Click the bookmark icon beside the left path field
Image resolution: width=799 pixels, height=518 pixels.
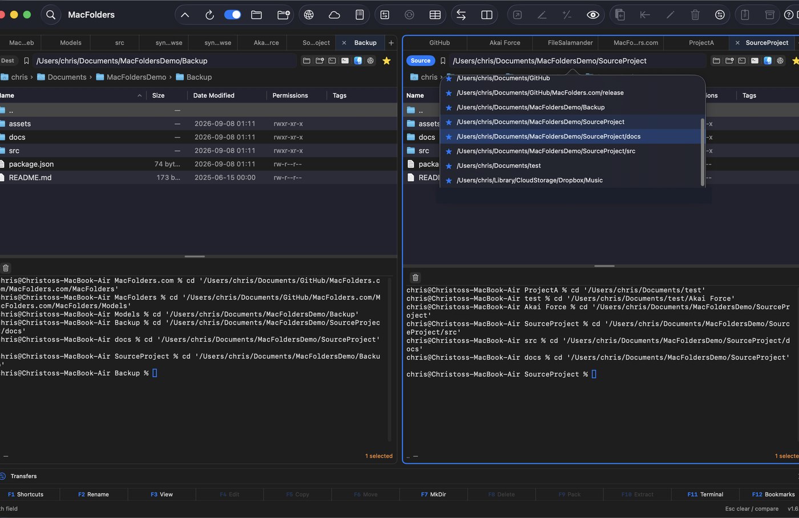[26, 60]
